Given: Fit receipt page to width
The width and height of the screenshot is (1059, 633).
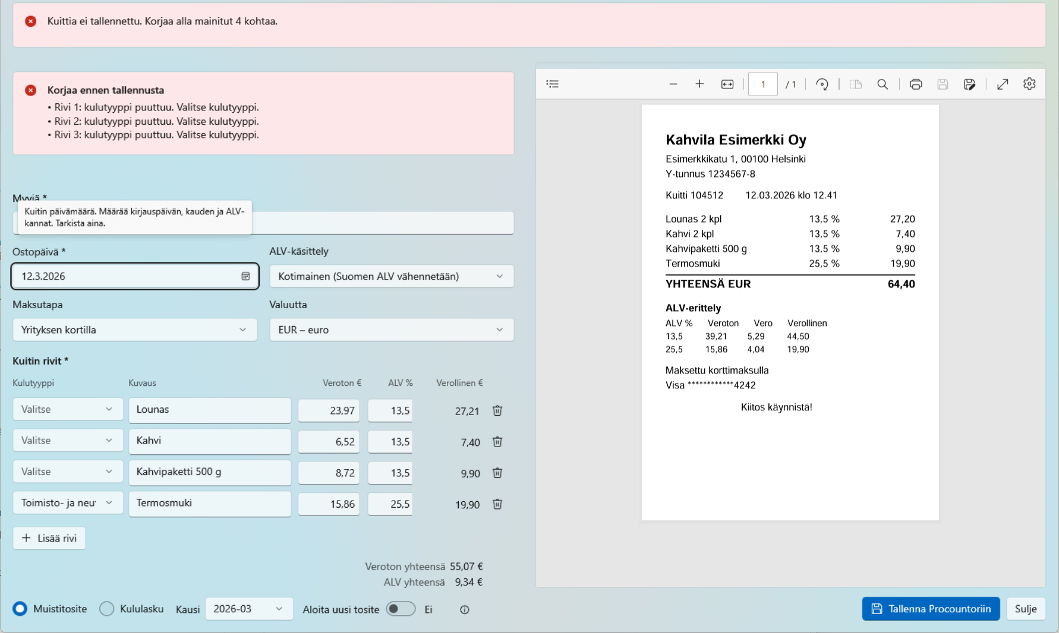Looking at the screenshot, I should point(727,84).
